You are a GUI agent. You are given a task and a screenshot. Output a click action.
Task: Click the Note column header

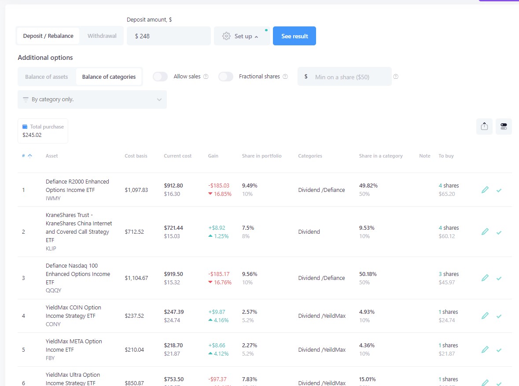[425, 156]
